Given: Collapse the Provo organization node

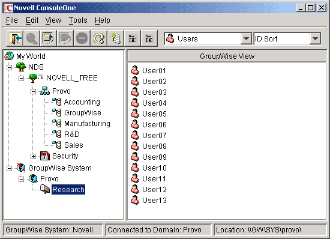Looking at the screenshot, I should pyautogui.click(x=33, y=91).
